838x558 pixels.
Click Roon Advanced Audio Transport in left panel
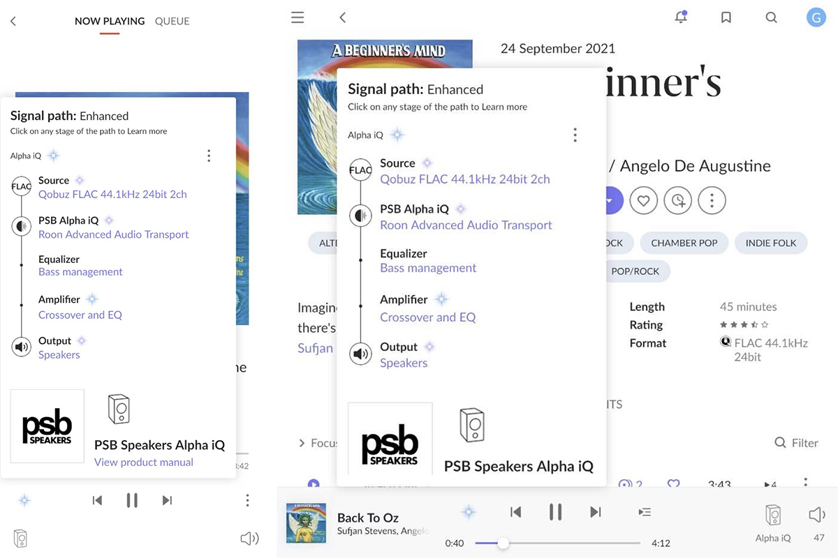coord(113,234)
